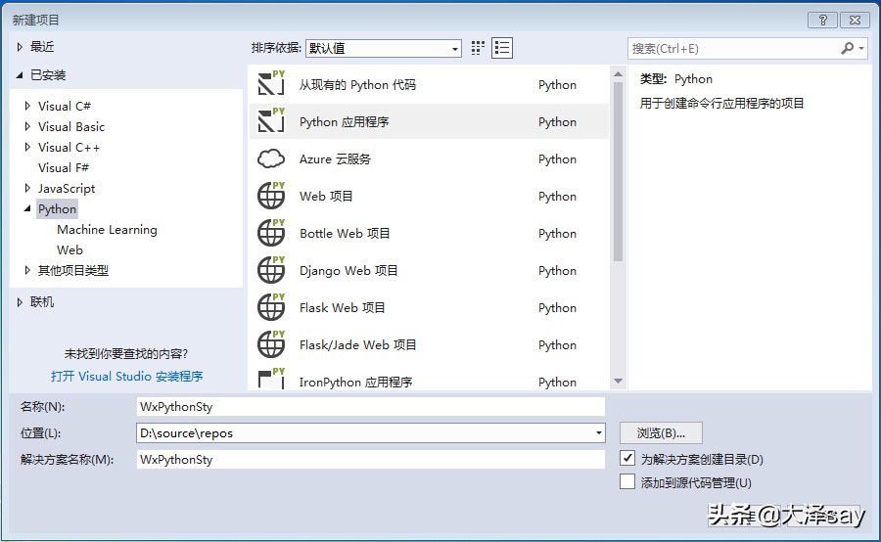881x542 pixels.
Task: Expand the 其他项目类型 node
Action: coord(27,270)
